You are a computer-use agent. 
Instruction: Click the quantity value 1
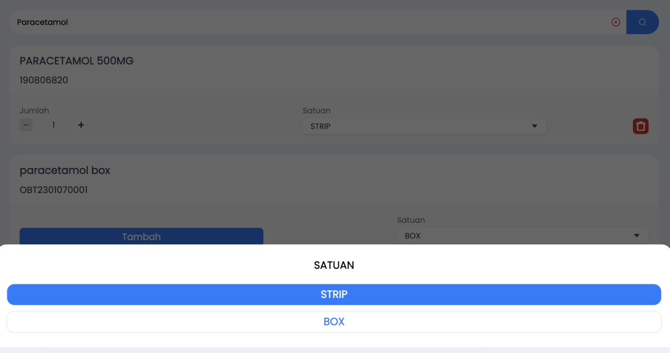point(53,125)
